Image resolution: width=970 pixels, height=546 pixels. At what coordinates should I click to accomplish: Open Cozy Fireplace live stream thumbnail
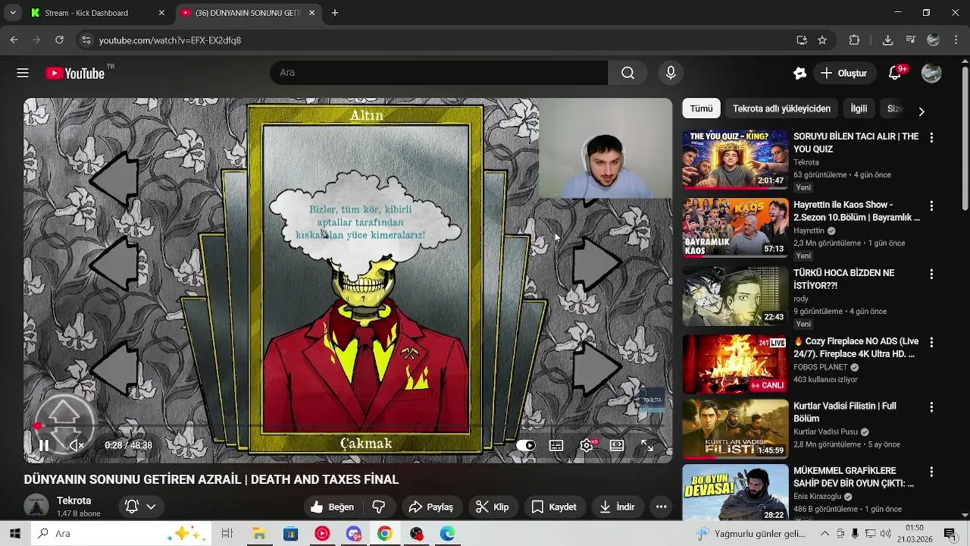click(735, 364)
